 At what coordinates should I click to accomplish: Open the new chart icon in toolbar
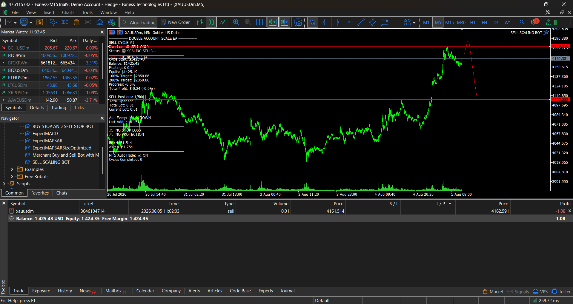pyautogui.click(x=9, y=22)
